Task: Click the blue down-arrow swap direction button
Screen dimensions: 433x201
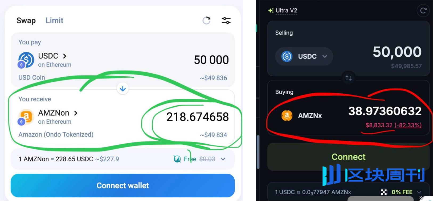Action: [x=123, y=89]
